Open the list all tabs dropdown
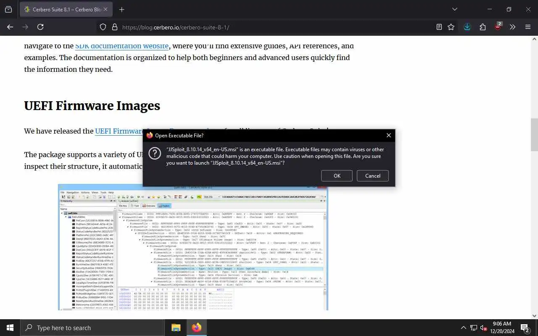This screenshot has height=336, width=538. click(x=454, y=9)
